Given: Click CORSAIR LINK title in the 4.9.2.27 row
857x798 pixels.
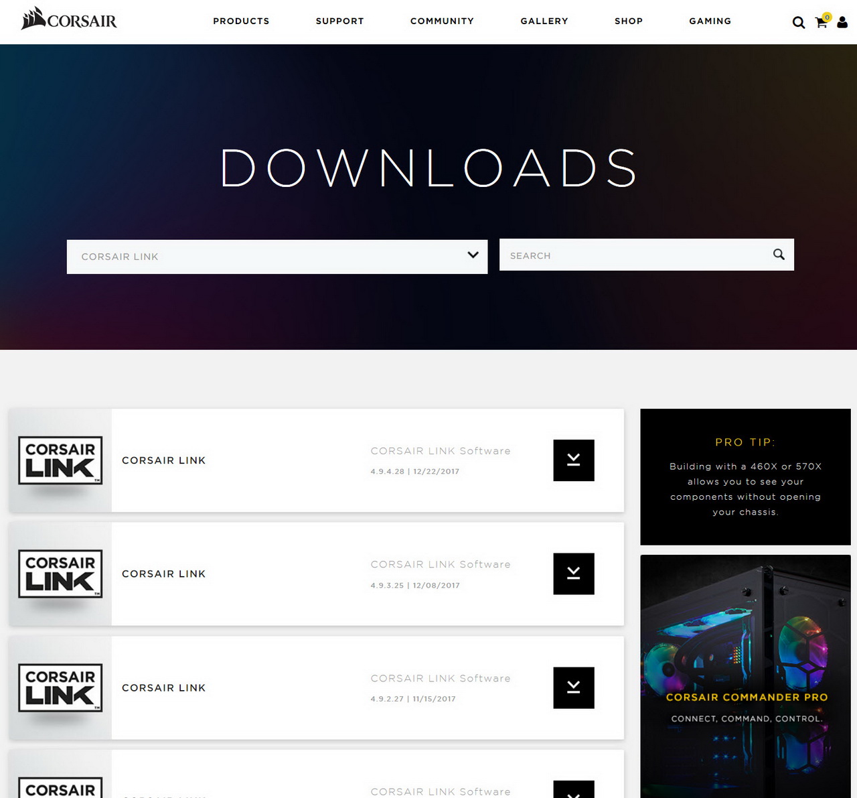Looking at the screenshot, I should 163,688.
